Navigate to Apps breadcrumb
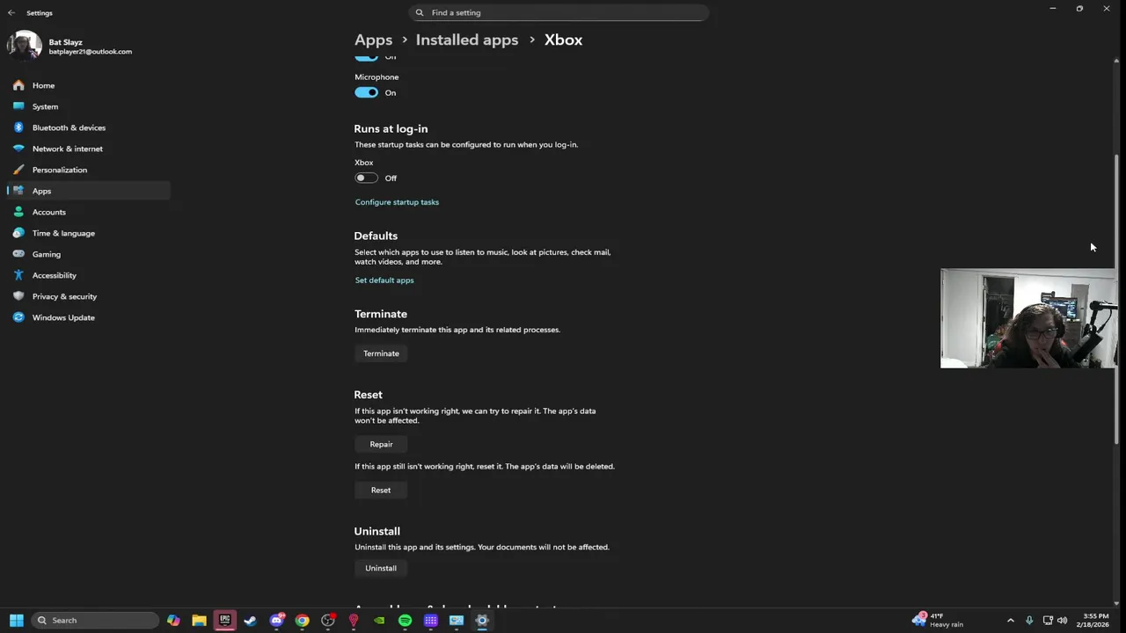1126x633 pixels. coord(373,40)
